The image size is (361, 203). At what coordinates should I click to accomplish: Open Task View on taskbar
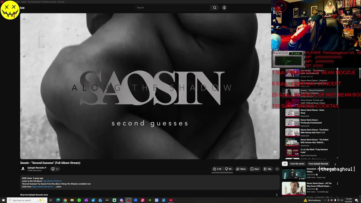click(51, 200)
